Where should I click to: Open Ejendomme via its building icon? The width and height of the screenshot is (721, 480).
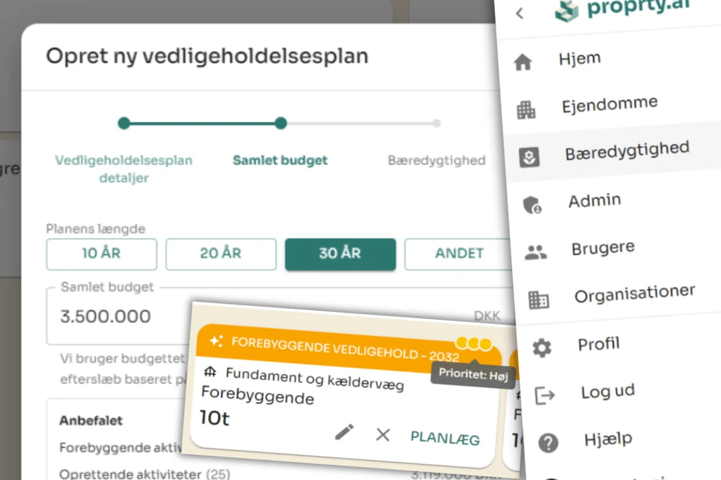526,110
